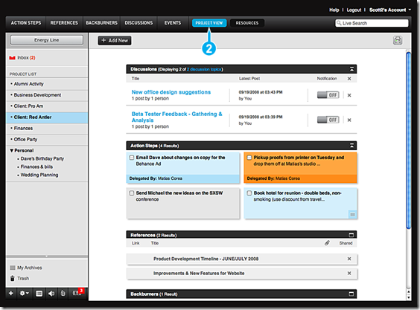Check off Send Michael the new ideas step

(132, 193)
